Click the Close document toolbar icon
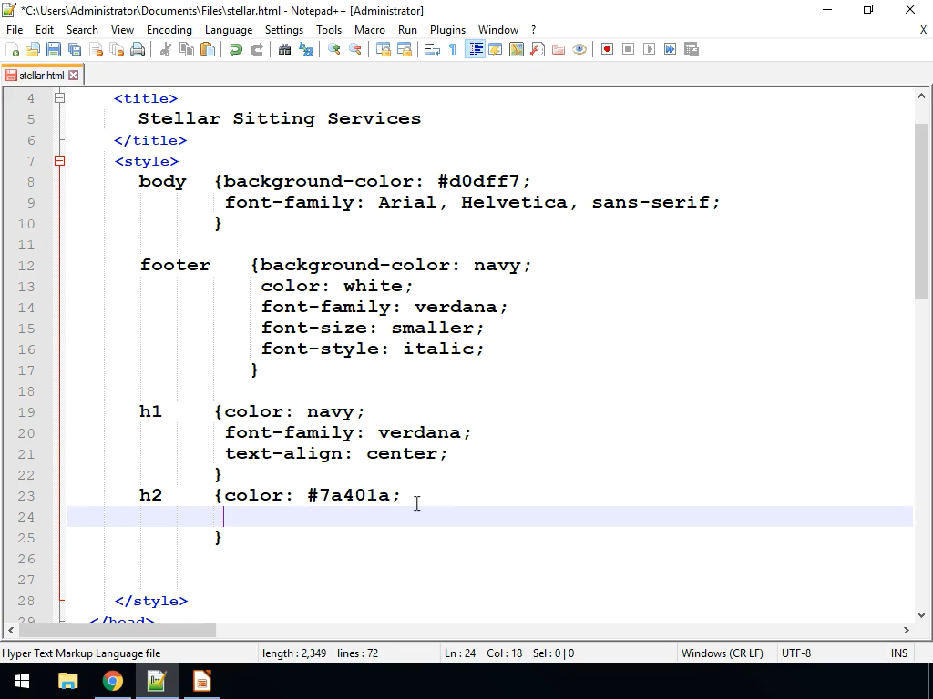This screenshot has height=699, width=933. (96, 49)
